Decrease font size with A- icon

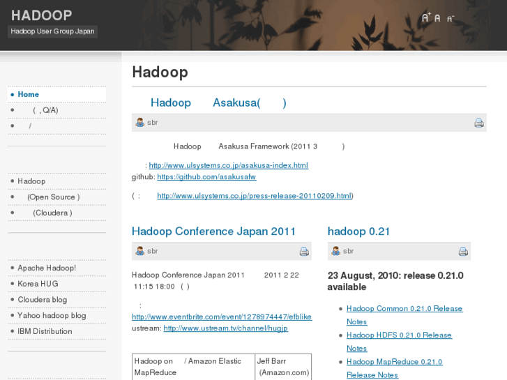451,18
